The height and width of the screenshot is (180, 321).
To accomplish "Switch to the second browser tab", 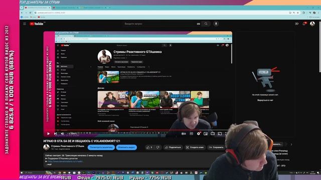I will pos(65,7).
